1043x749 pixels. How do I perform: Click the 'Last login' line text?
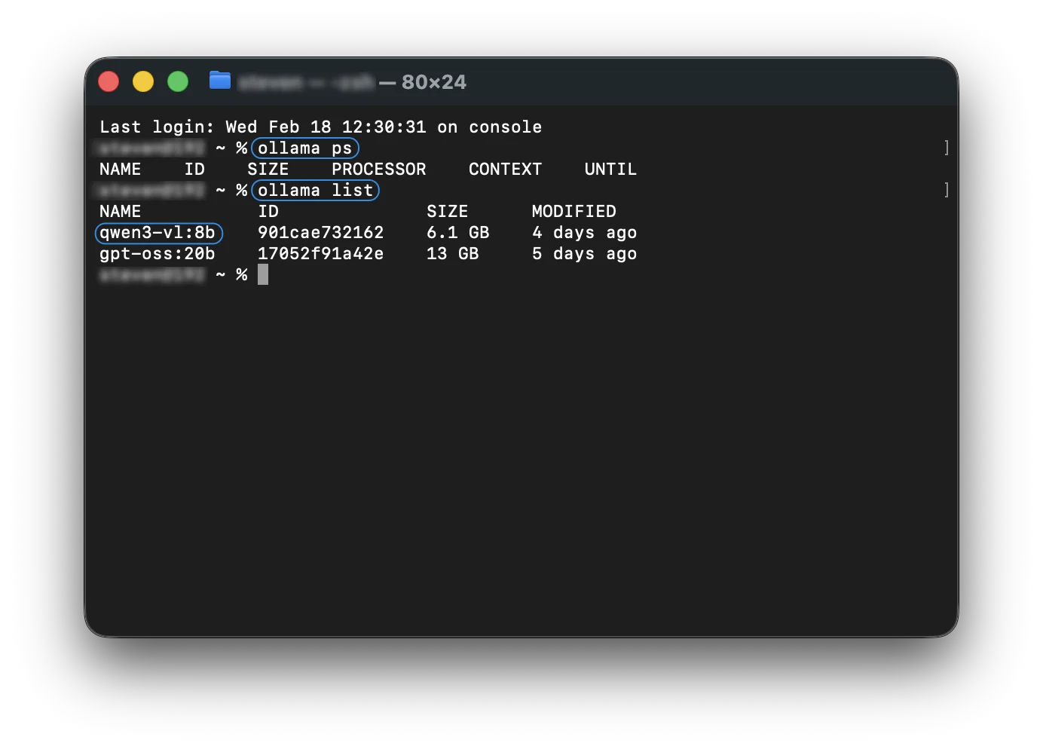pos(320,127)
